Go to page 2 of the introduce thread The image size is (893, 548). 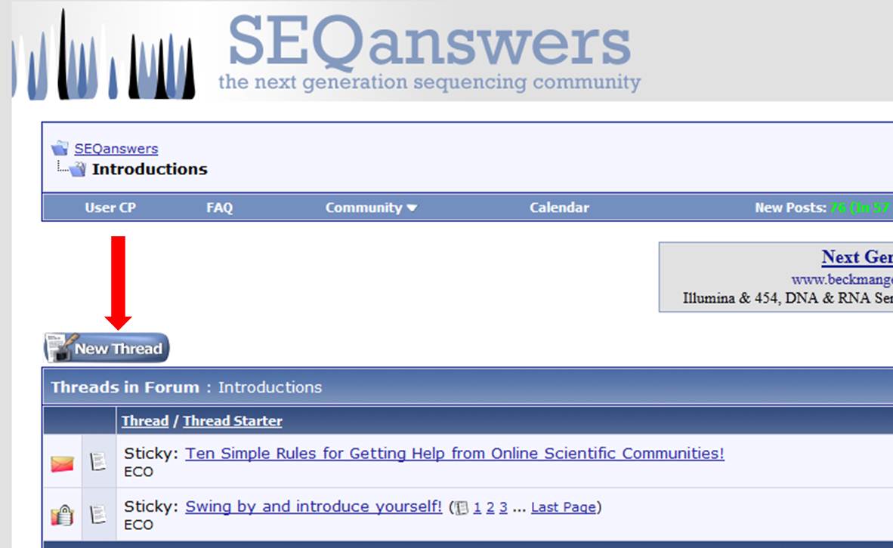point(490,507)
